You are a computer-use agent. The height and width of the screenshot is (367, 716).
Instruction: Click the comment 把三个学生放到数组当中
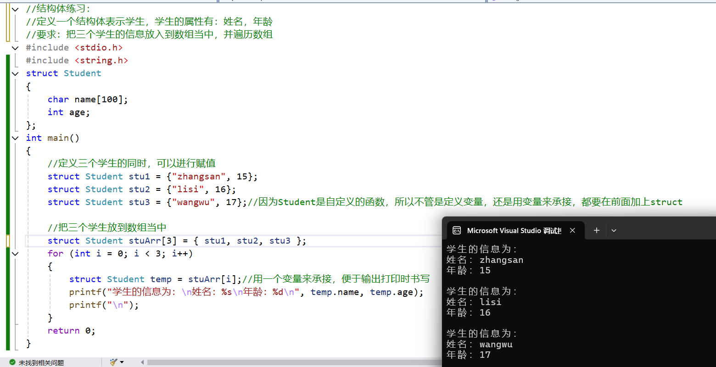(x=107, y=228)
